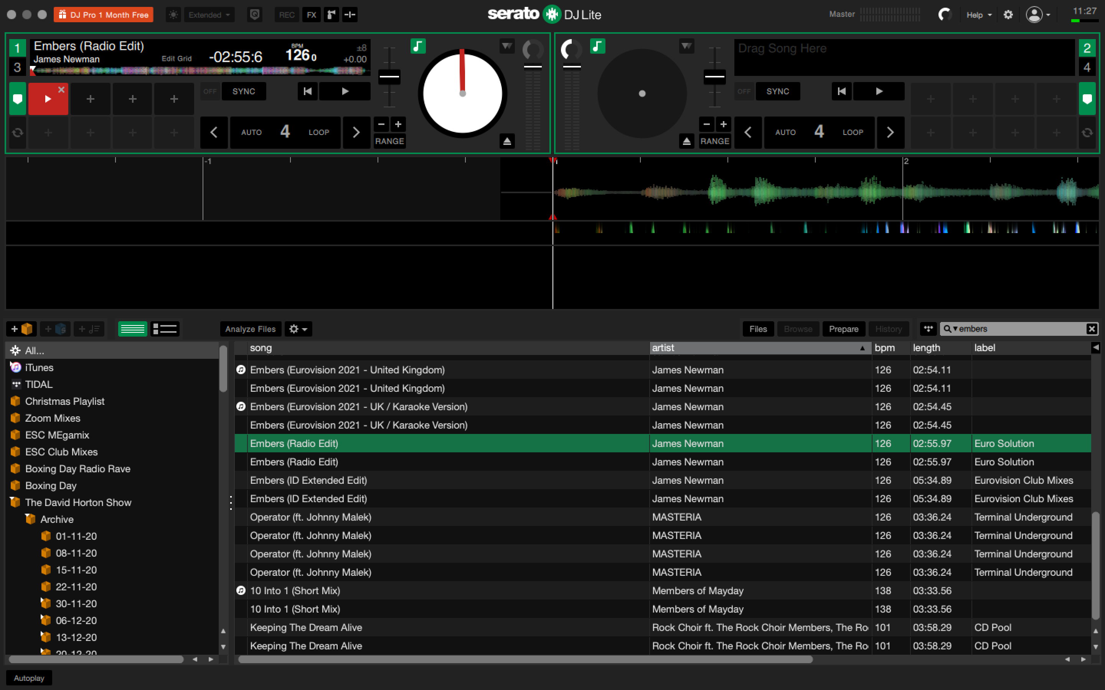1105x690 pixels.
Task: Jump to track start on deck 1
Action: [308, 91]
